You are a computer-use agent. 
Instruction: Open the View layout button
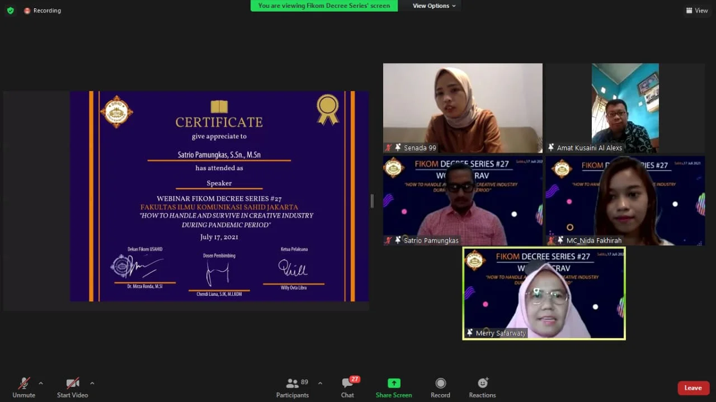(x=697, y=11)
